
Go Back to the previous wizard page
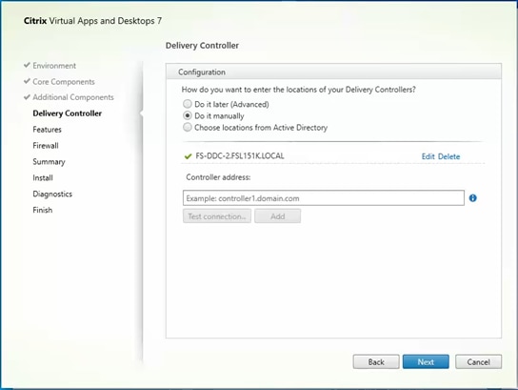(376, 362)
